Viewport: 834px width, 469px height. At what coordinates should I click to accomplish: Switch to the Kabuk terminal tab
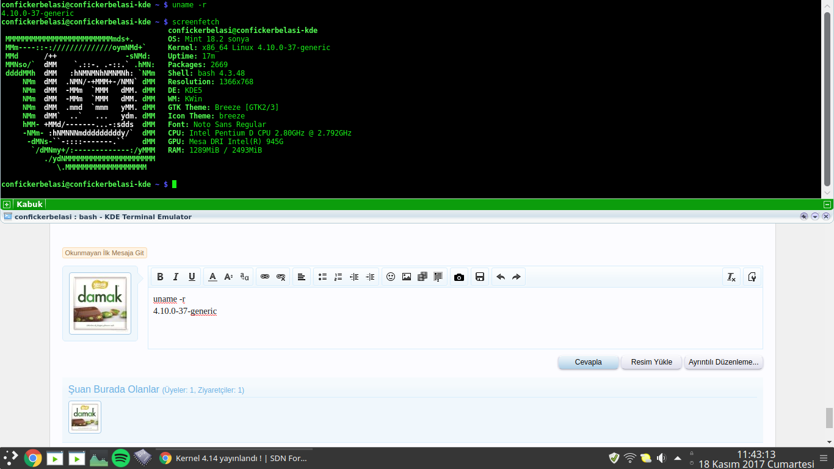(29, 204)
